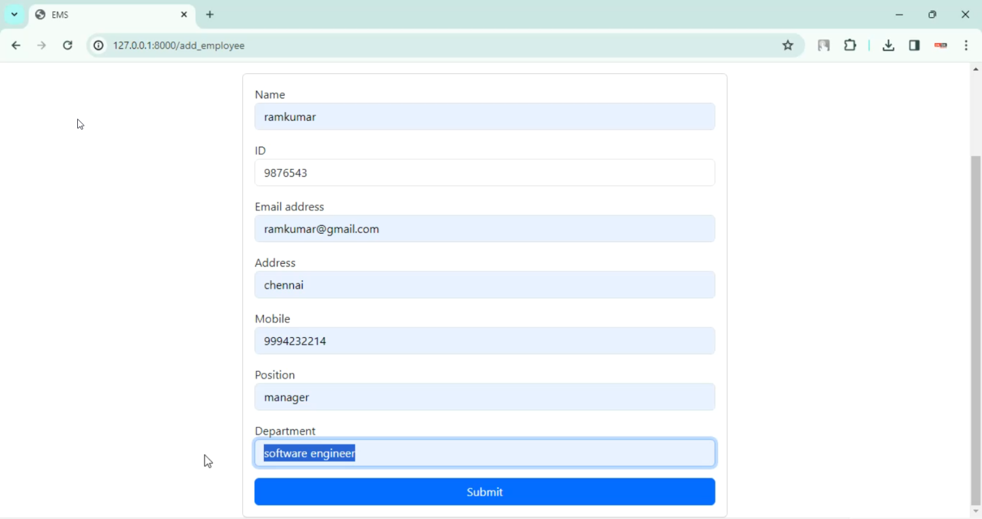This screenshot has height=519, width=982.
Task: View site information icon in address bar
Action: tap(98, 46)
